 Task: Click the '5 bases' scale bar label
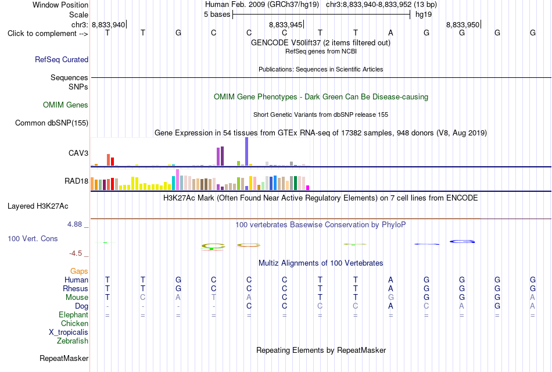217,15
